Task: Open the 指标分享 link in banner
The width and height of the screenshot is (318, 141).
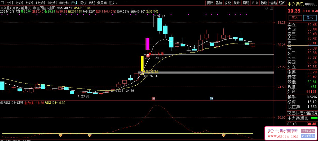Action: (308, 131)
